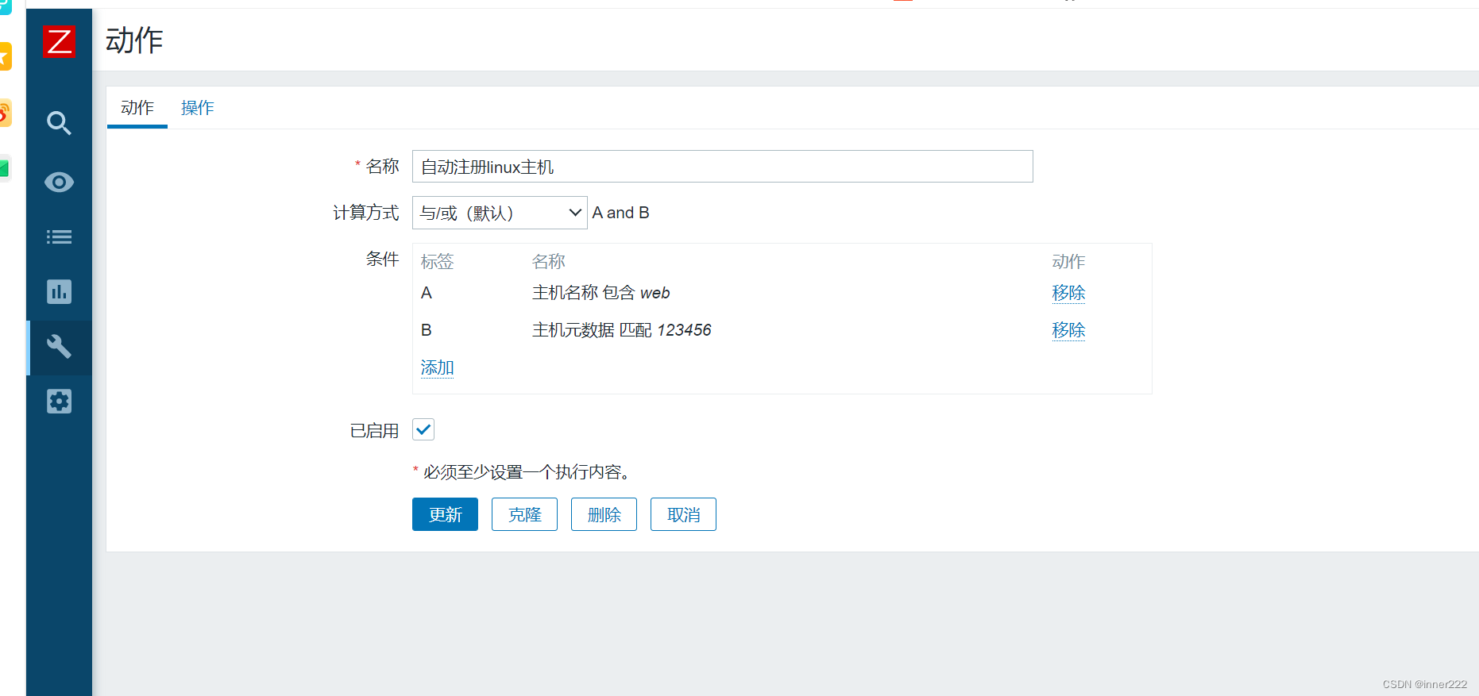The height and width of the screenshot is (696, 1479).
Task: Expand the 计算方式 dropdown
Action: click(500, 213)
